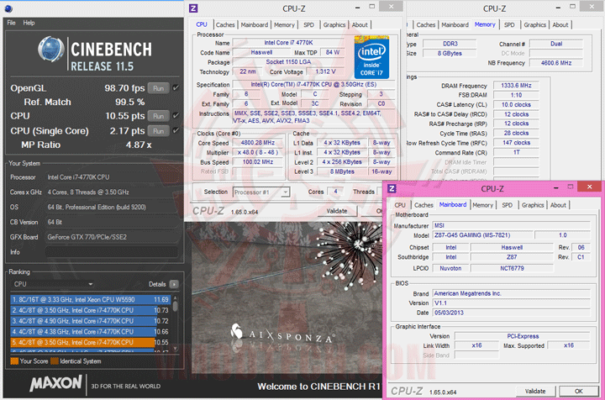Click the MAXON logo
Screen dimensions: 605x400
[x=56, y=384]
